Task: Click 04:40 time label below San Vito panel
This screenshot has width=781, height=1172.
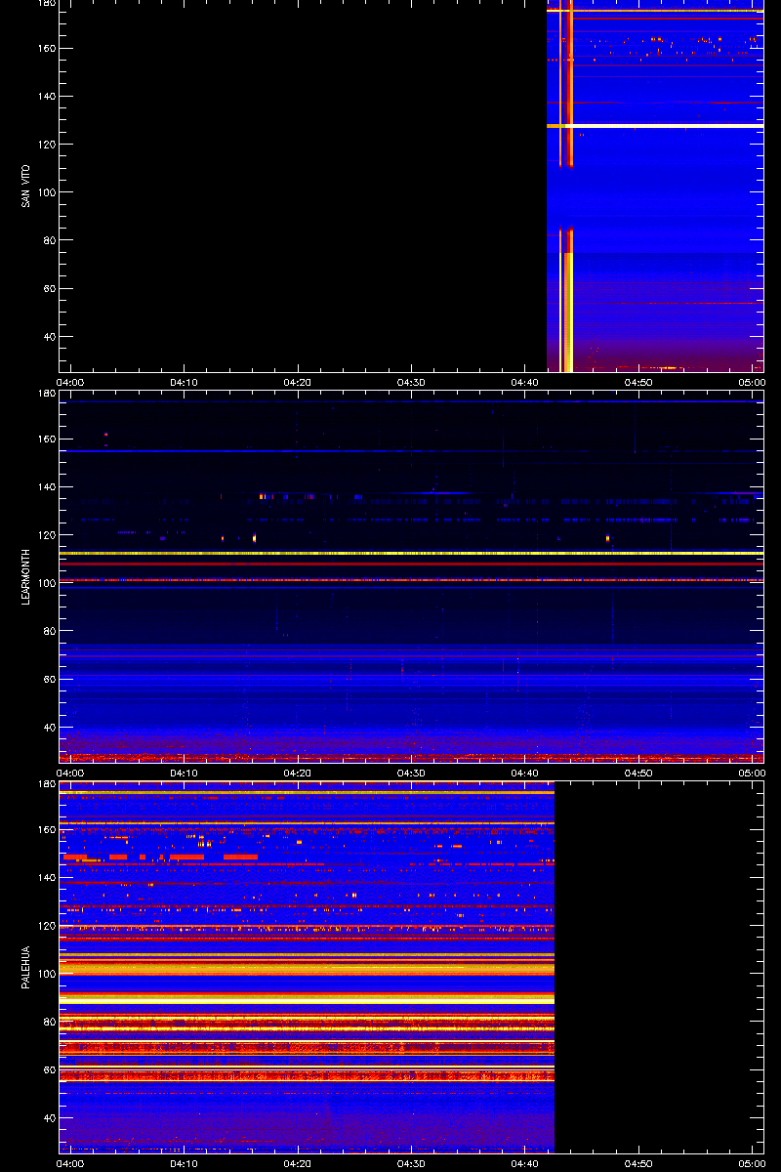Action: point(524,383)
